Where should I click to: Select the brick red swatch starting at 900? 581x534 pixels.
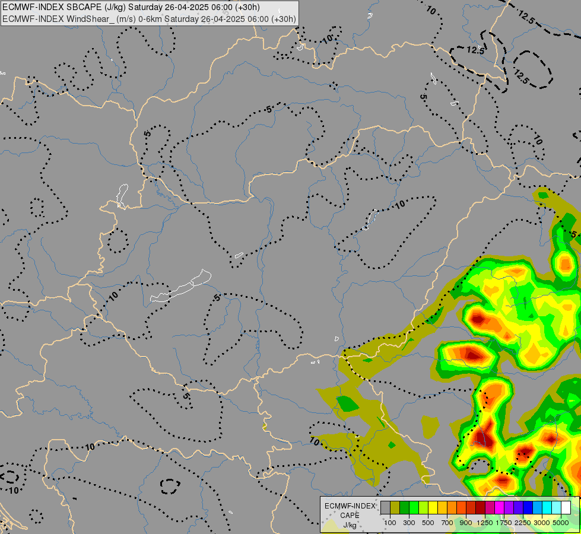[x=471, y=508]
